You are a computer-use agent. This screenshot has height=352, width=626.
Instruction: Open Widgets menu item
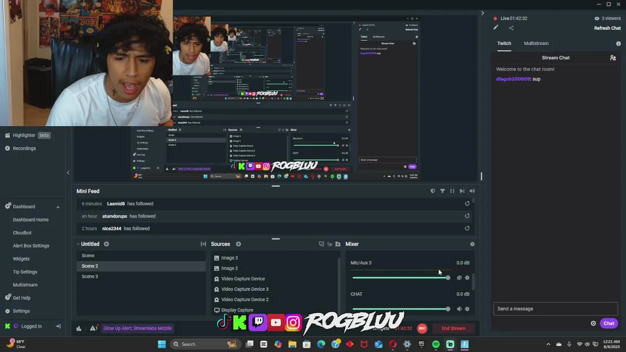(x=21, y=259)
